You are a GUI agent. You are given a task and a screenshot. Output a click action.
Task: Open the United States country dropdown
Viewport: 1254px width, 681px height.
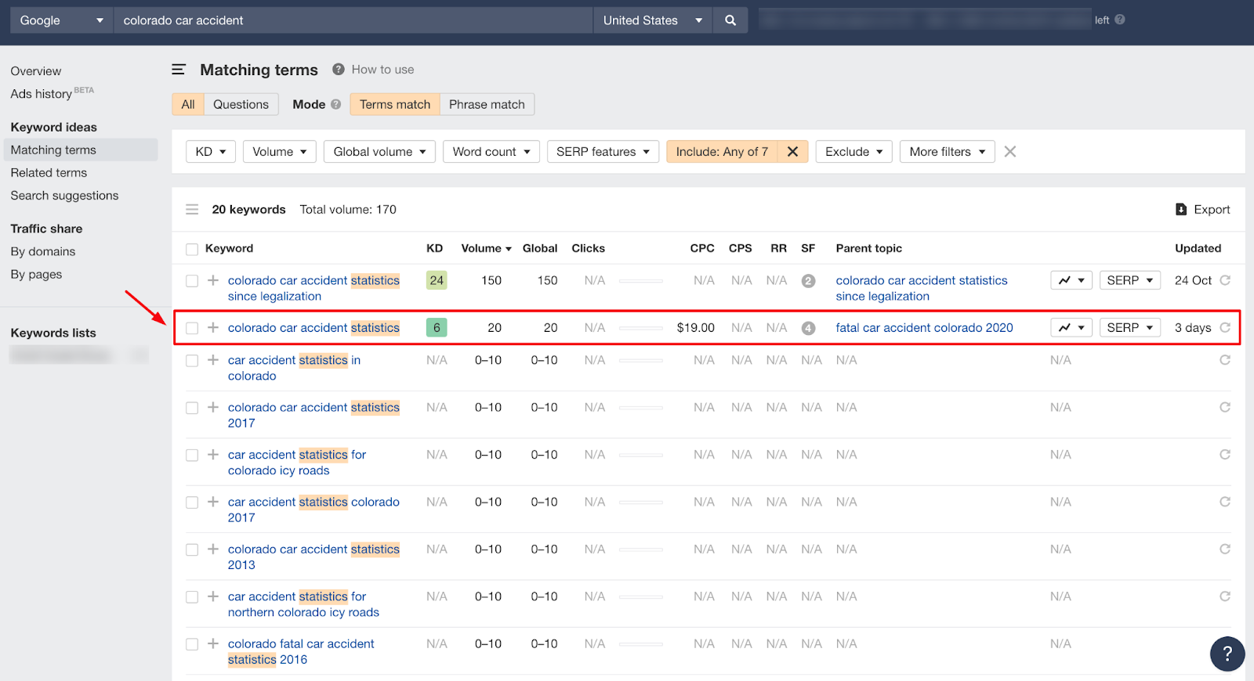point(653,20)
